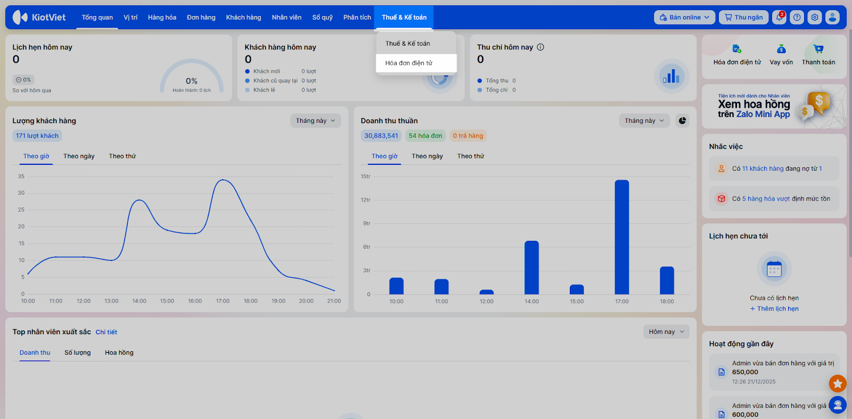Click the help question mark icon
The image size is (852, 419).
click(797, 18)
